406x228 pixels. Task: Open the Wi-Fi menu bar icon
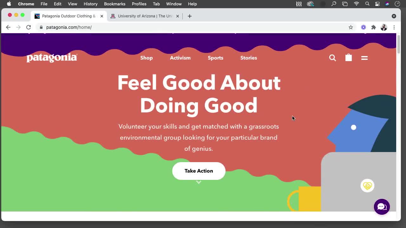tap(356, 4)
